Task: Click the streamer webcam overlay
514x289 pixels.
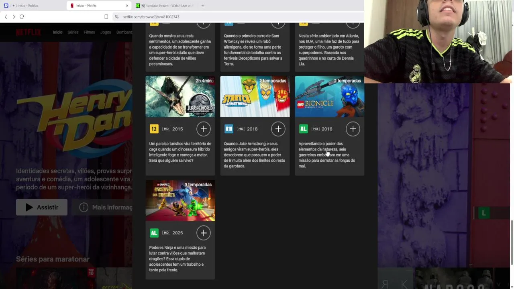Action: pos(439,41)
